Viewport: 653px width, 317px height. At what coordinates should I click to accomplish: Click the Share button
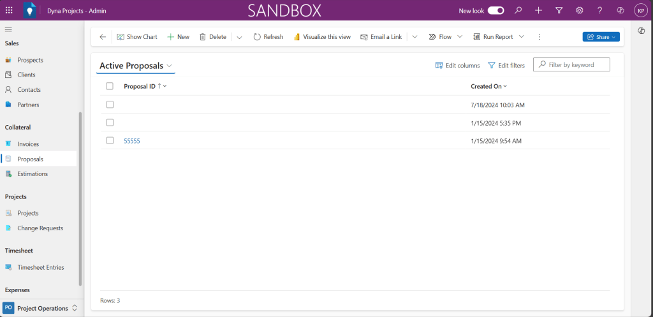pos(601,37)
